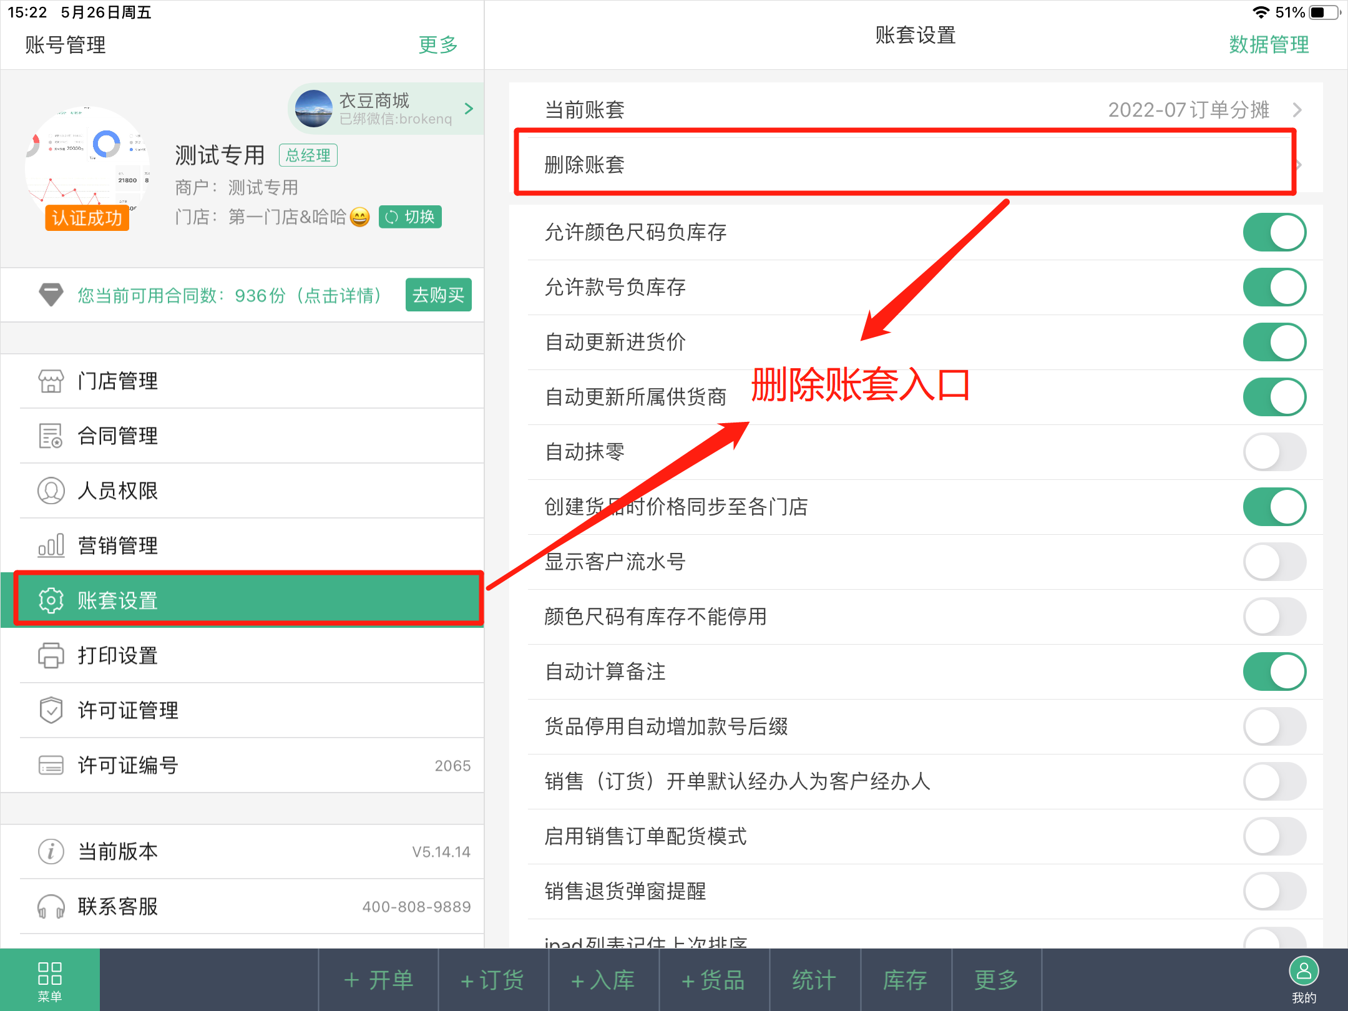Select 门店管理 menu item
Screen dimensions: 1348x1011
click(x=242, y=381)
